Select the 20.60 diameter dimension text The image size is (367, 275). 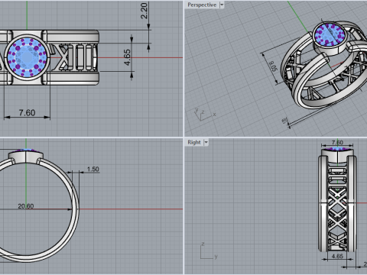[26, 206]
